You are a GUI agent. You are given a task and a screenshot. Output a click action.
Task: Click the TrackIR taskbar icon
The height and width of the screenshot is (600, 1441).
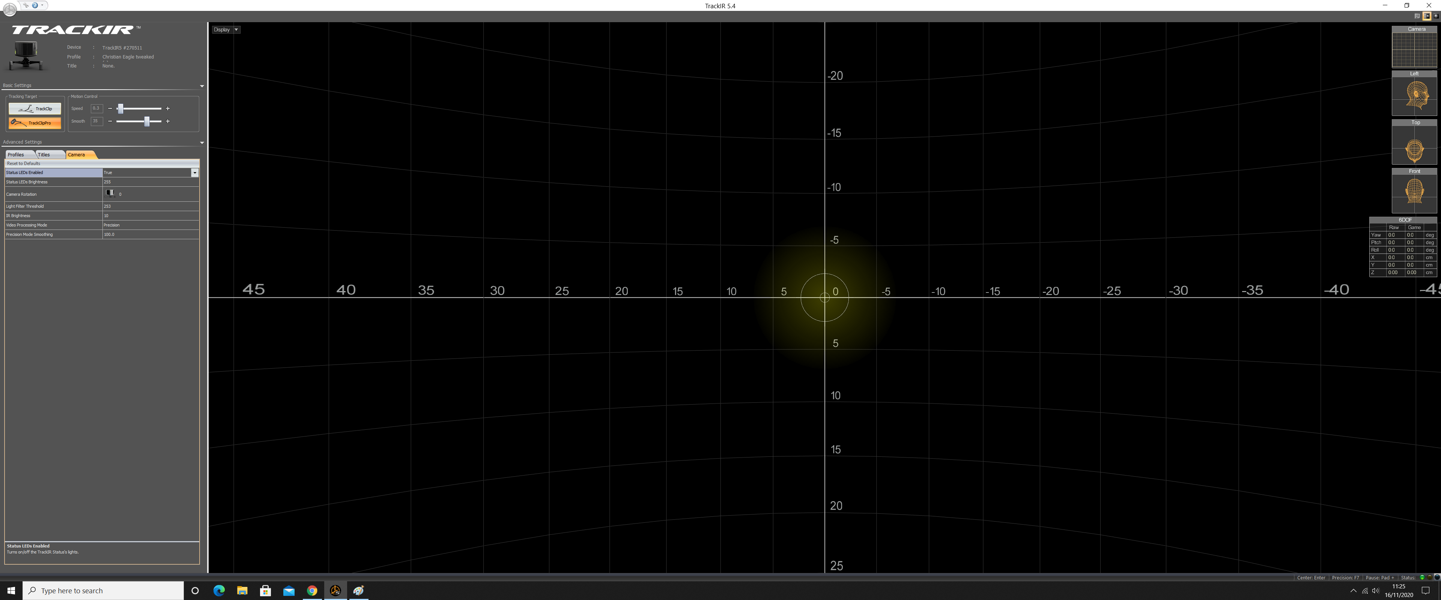(335, 591)
